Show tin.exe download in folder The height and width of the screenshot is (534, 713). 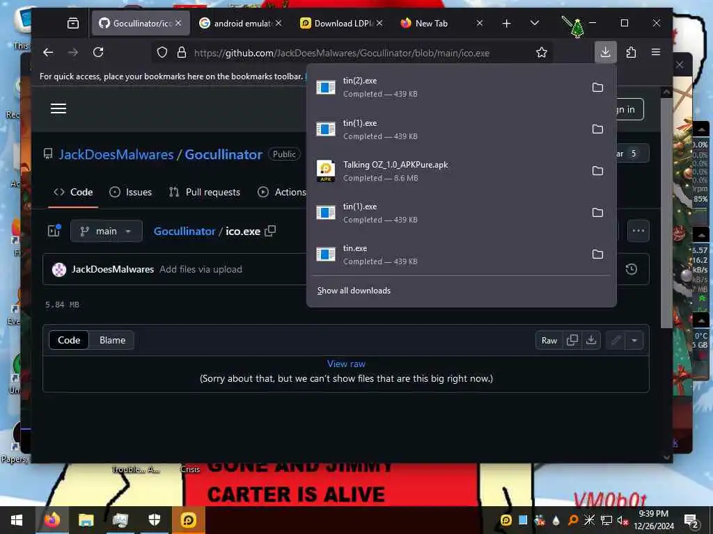[x=597, y=254]
